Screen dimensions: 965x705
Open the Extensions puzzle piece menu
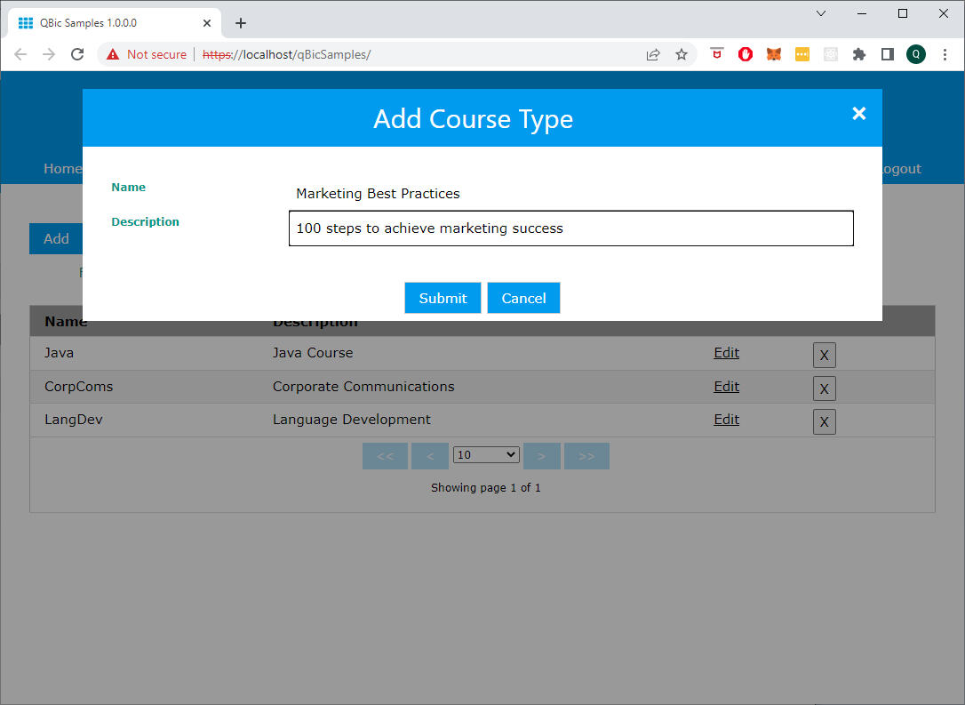(859, 54)
